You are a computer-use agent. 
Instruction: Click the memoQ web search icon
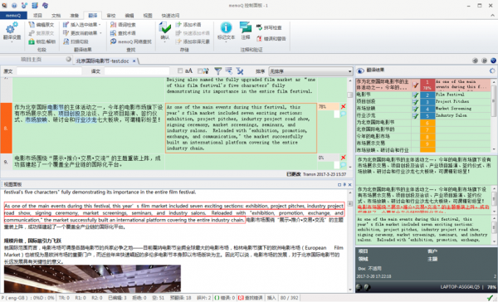(x=114, y=41)
